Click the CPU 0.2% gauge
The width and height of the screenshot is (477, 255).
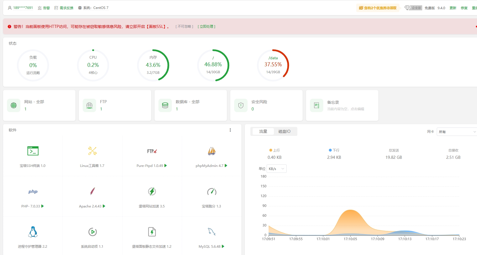pos(93,65)
